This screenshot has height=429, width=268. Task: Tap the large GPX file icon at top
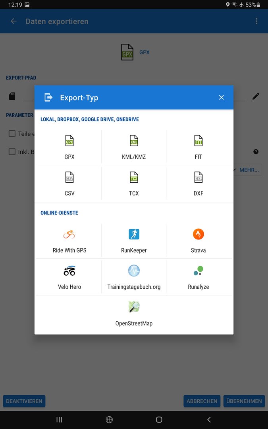(127, 52)
